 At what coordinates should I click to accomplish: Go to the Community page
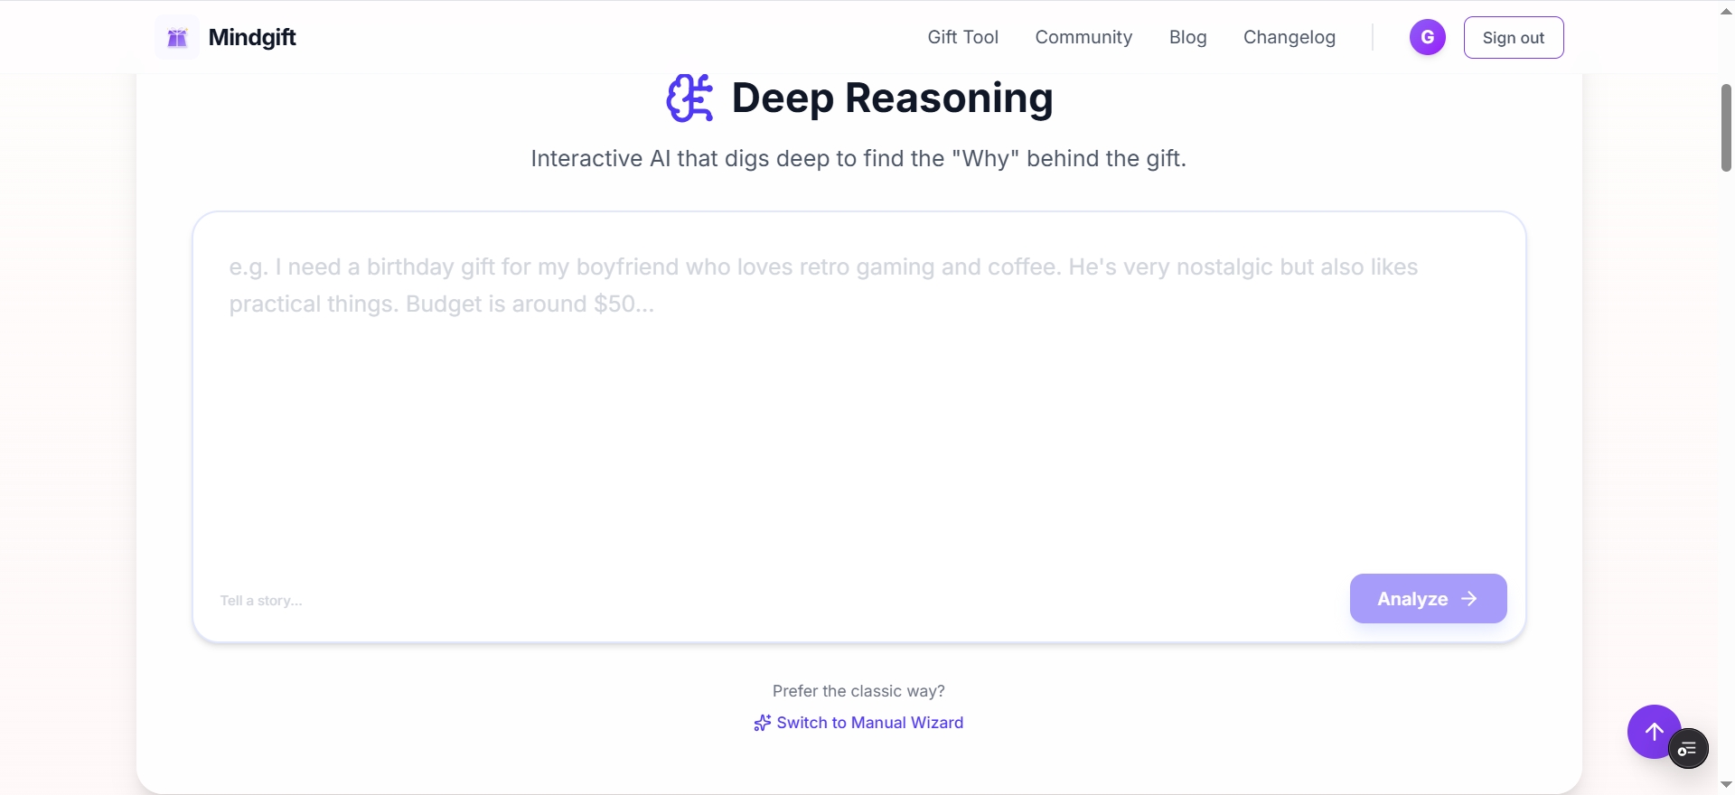click(x=1083, y=37)
